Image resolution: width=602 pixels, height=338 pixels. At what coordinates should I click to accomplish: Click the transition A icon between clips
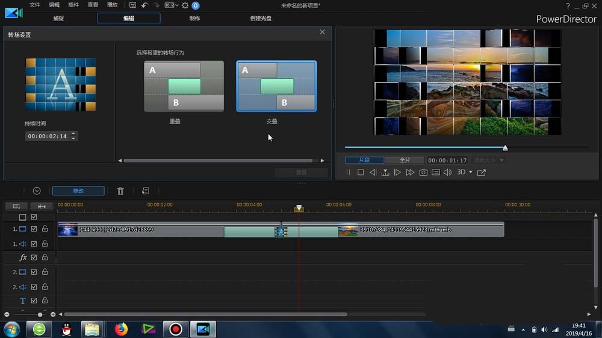(281, 231)
